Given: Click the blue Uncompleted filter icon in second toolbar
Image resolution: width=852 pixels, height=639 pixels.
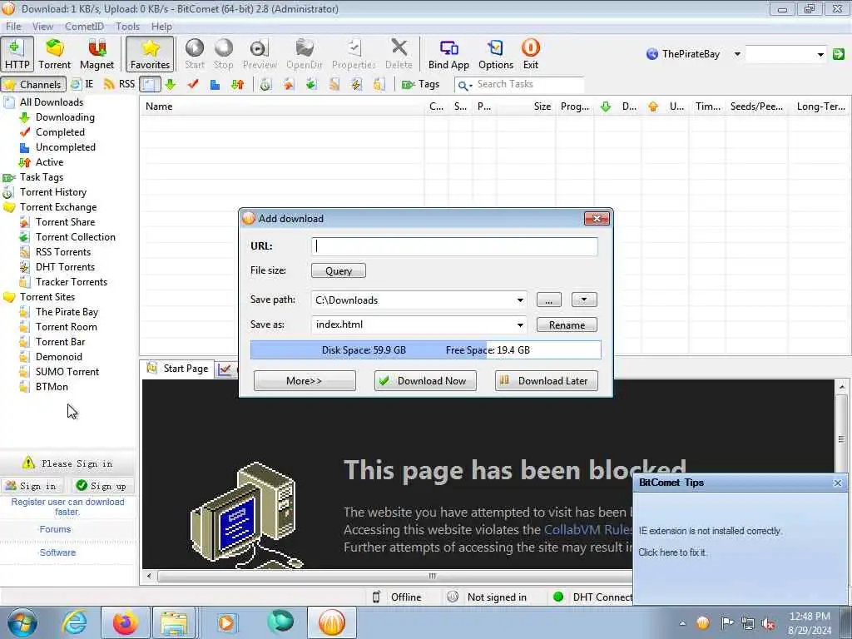Looking at the screenshot, I should coord(215,84).
